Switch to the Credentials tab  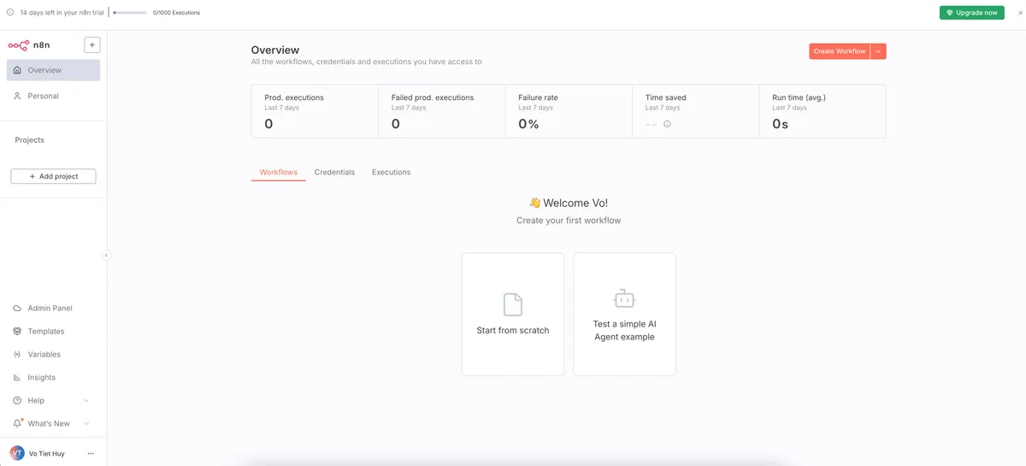click(334, 172)
